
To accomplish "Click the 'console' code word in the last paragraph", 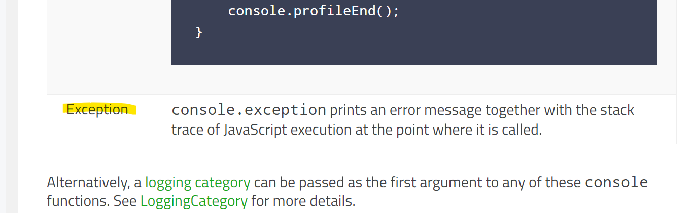I will pyautogui.click(x=616, y=182).
